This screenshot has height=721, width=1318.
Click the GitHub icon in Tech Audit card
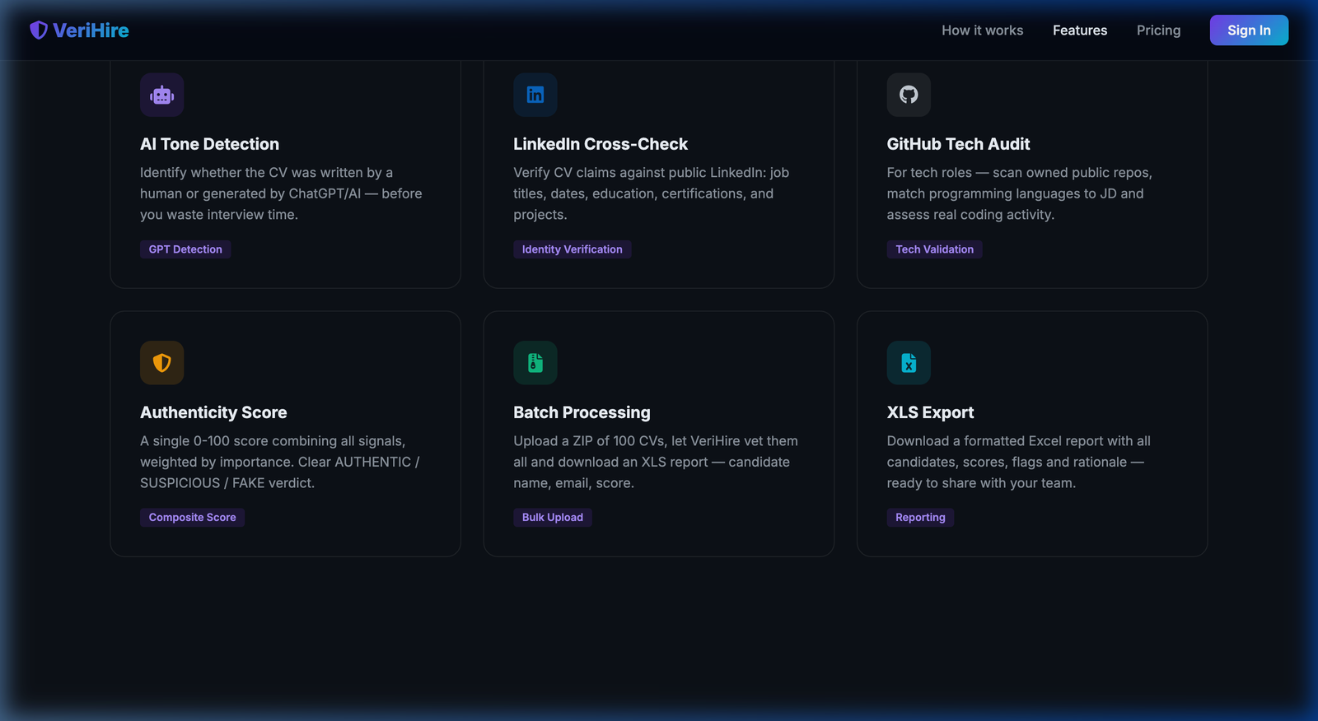coord(909,95)
